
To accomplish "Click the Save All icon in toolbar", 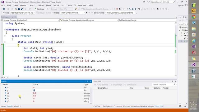I will coord(22,9).
